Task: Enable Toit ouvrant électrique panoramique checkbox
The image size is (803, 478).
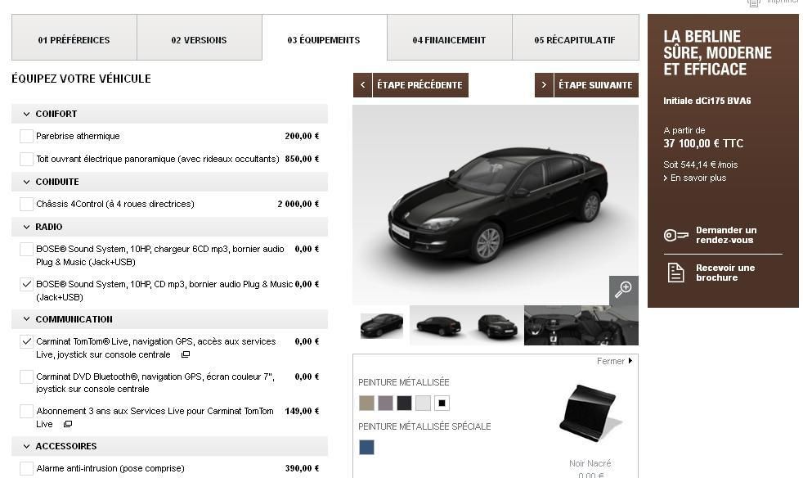Action: click(x=26, y=159)
